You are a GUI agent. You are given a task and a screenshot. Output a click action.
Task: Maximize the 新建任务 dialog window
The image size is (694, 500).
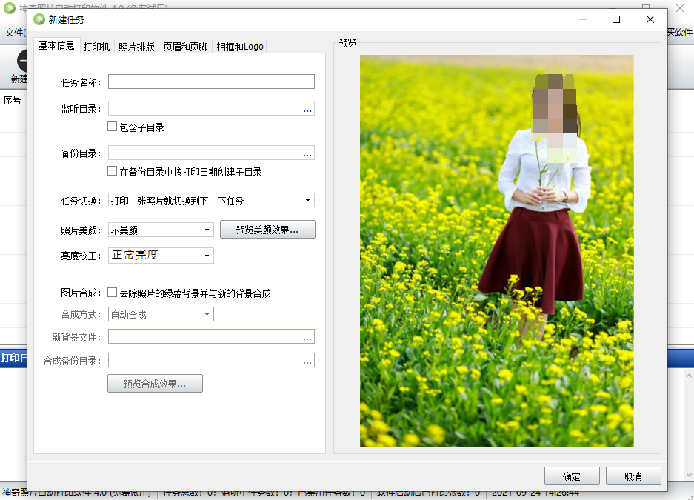click(x=615, y=20)
